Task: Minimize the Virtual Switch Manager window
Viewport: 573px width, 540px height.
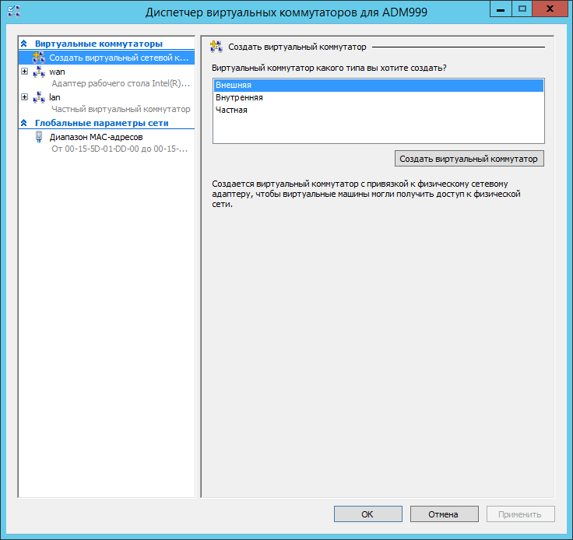Action: pos(501,9)
